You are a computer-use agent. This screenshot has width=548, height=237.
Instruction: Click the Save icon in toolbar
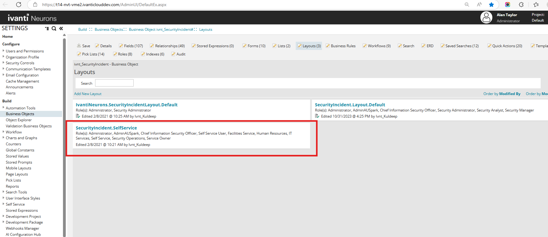pos(79,46)
